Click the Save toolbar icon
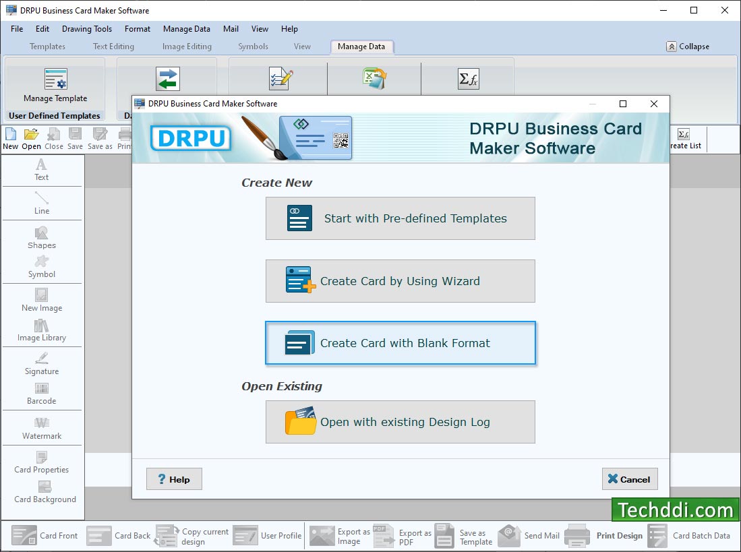 (75, 139)
